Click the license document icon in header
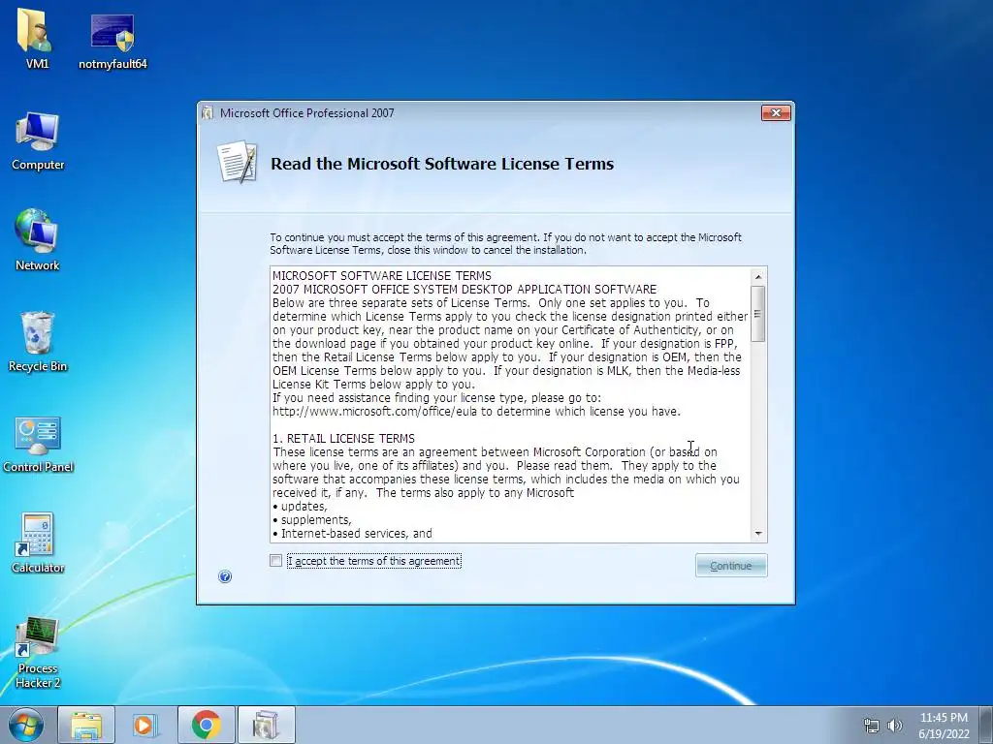Screen dimensions: 993x744 click(238, 162)
